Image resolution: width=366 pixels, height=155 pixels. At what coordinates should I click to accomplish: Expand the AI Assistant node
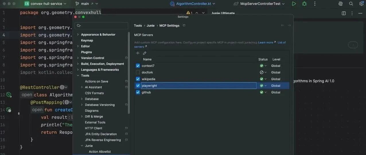coord(82,87)
